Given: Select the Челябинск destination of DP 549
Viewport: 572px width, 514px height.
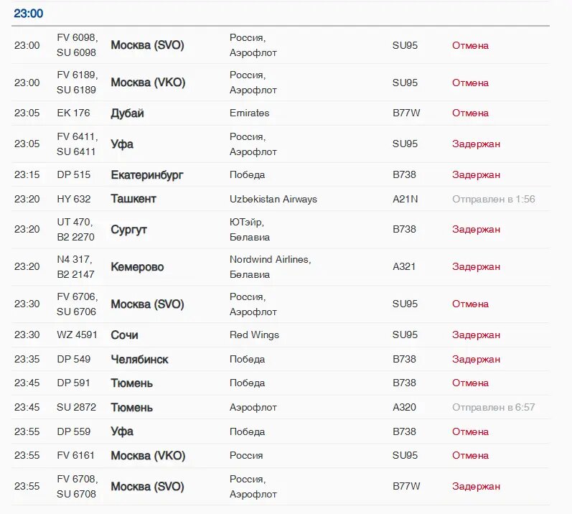Looking at the screenshot, I should coord(139,360).
